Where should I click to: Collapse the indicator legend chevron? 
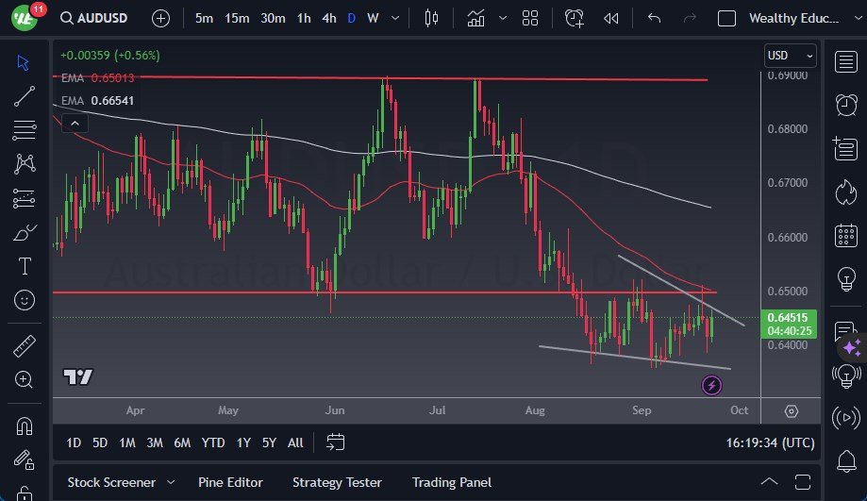pyautogui.click(x=75, y=121)
